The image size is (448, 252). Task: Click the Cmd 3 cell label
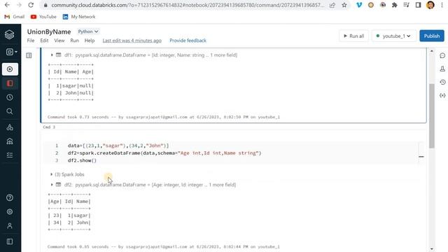coord(49,127)
